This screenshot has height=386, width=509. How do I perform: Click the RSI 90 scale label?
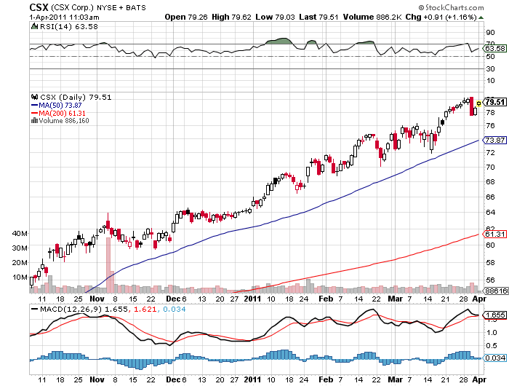click(x=490, y=32)
